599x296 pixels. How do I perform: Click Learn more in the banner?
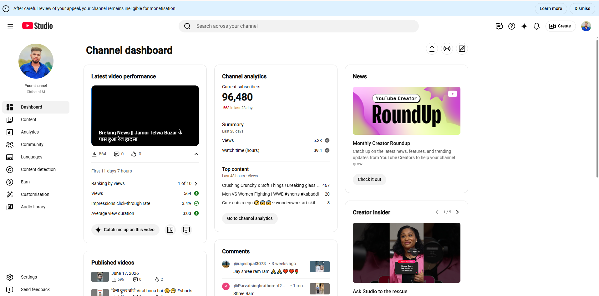[551, 9]
